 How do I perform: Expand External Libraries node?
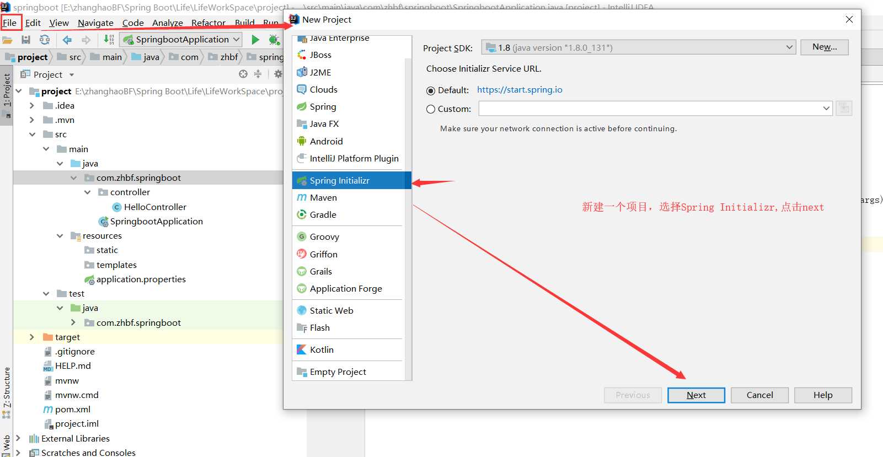(18, 438)
